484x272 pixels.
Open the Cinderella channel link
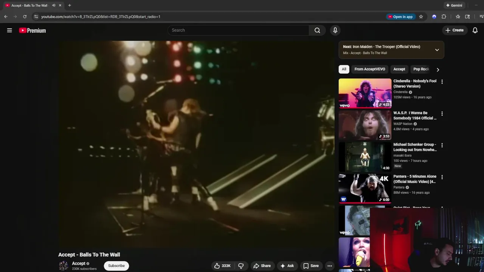(x=400, y=92)
